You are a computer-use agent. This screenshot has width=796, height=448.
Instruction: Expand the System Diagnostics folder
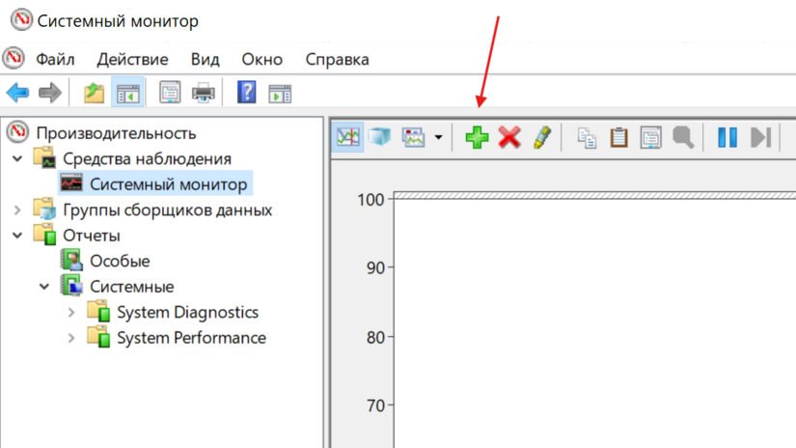pos(71,312)
